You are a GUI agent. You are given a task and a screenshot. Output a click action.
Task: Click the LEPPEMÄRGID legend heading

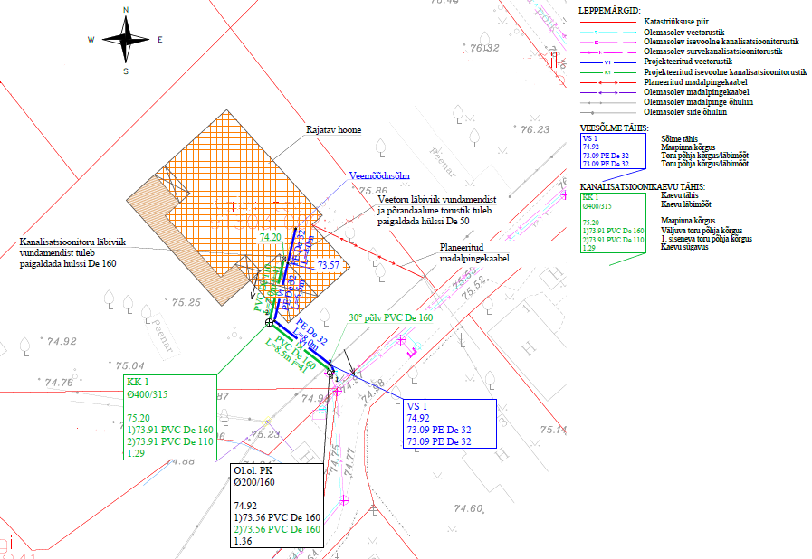pos(607,9)
